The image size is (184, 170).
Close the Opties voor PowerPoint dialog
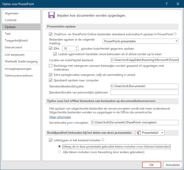coord(178,4)
